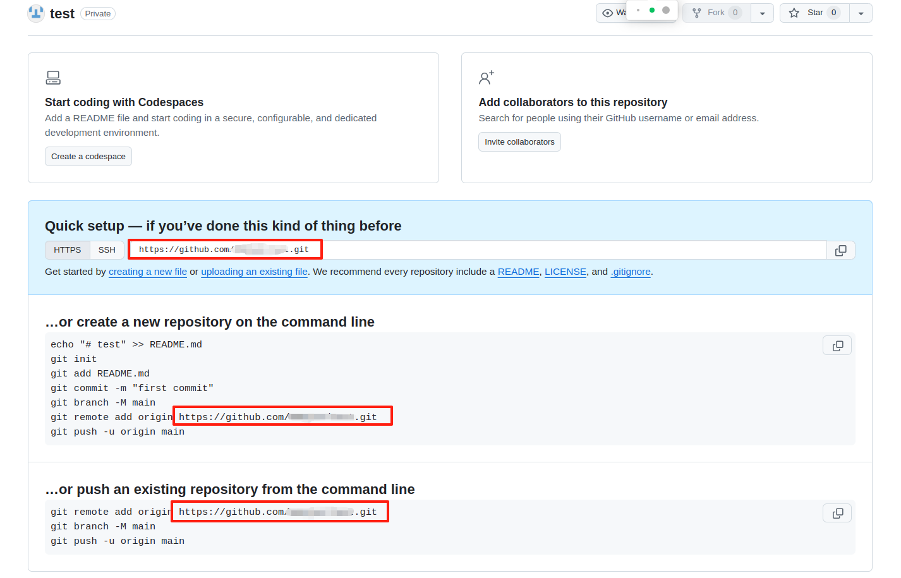Click the git commit -m "first commit" line
The image size is (901, 578).
click(x=132, y=388)
